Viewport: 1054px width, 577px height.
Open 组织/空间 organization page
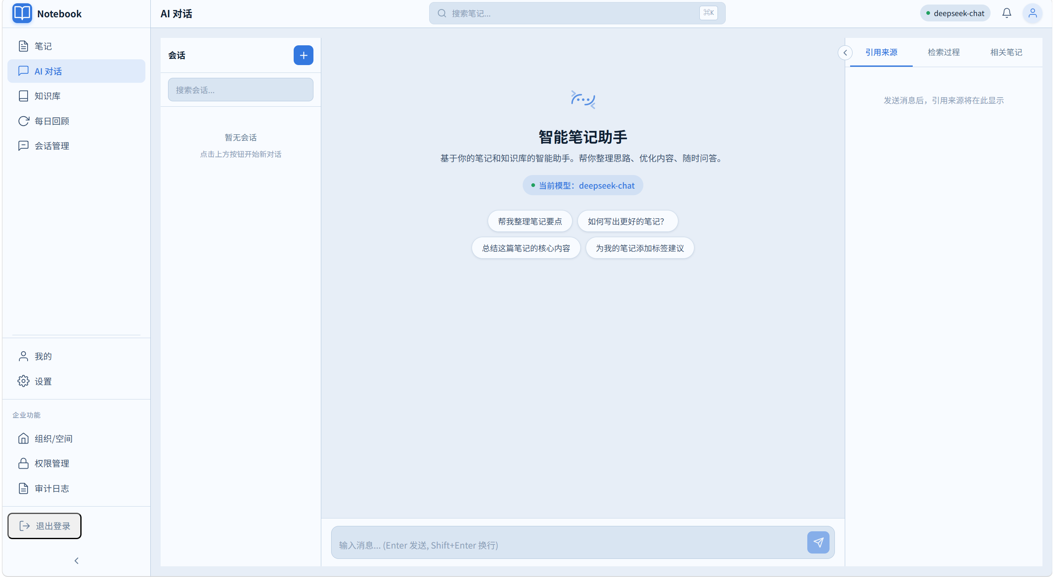coord(76,439)
